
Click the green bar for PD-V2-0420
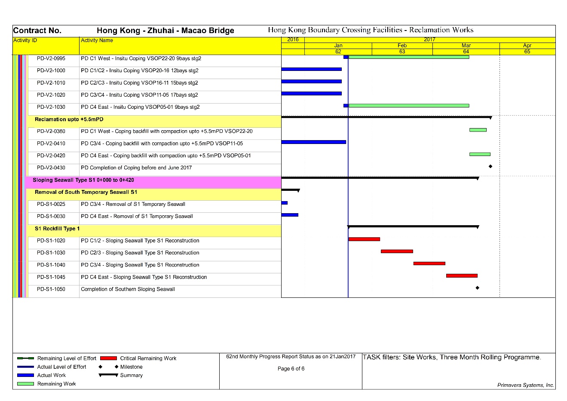[x=480, y=154]
